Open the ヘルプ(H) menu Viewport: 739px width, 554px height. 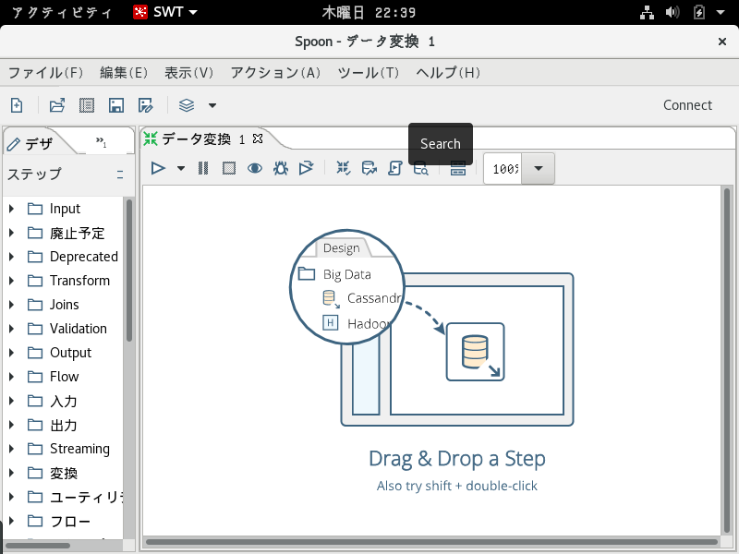point(448,73)
